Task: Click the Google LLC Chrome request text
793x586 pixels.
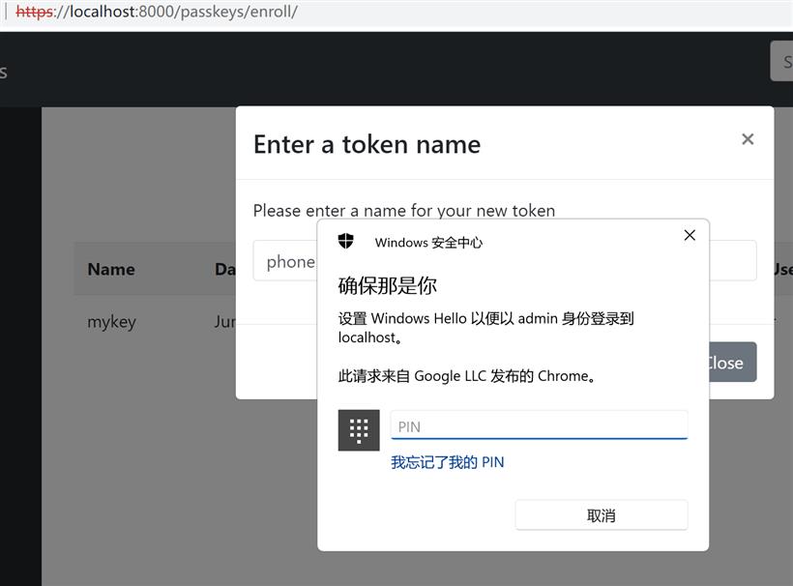Action: (x=467, y=376)
